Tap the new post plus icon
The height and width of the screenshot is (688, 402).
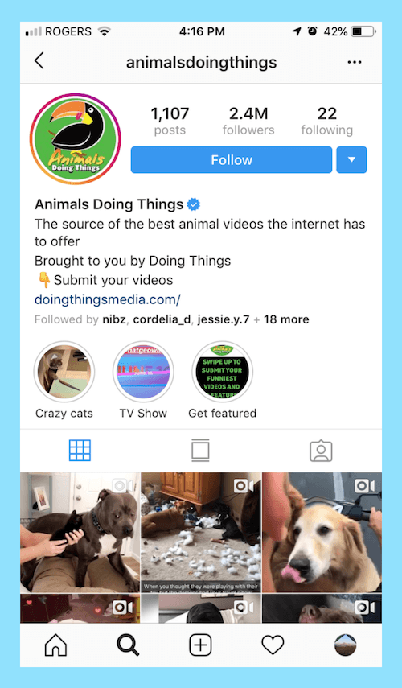point(200,645)
